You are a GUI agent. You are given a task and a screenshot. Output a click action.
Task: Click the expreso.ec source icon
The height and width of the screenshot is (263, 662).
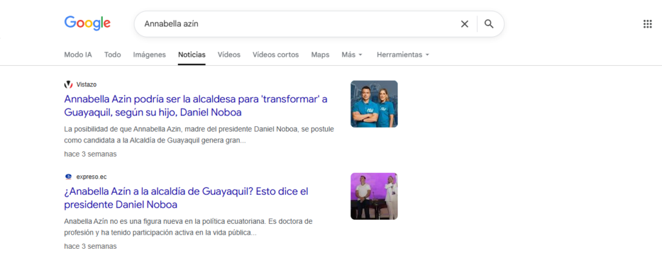pyautogui.click(x=69, y=177)
